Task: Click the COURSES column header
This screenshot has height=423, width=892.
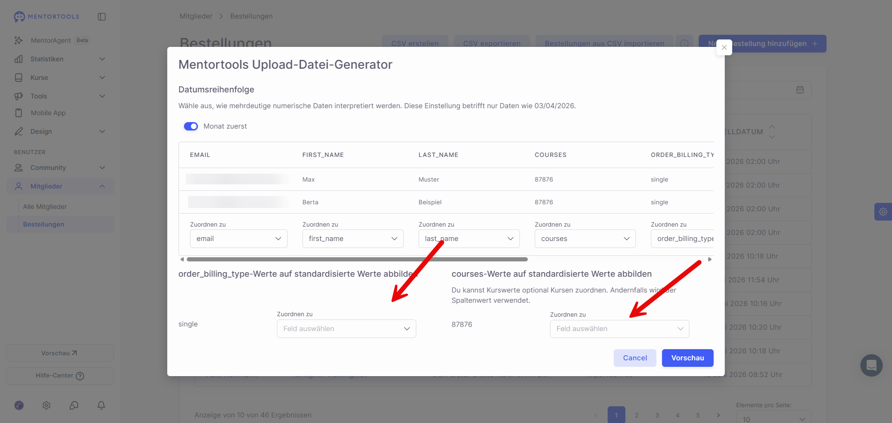Action: 551,155
